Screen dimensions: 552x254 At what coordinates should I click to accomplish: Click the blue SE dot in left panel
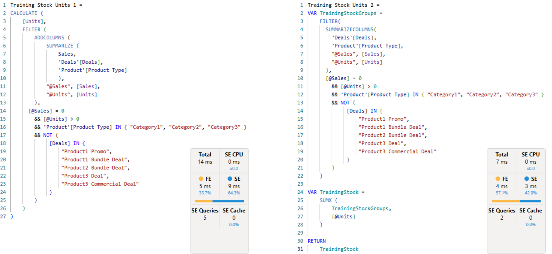coord(230,179)
